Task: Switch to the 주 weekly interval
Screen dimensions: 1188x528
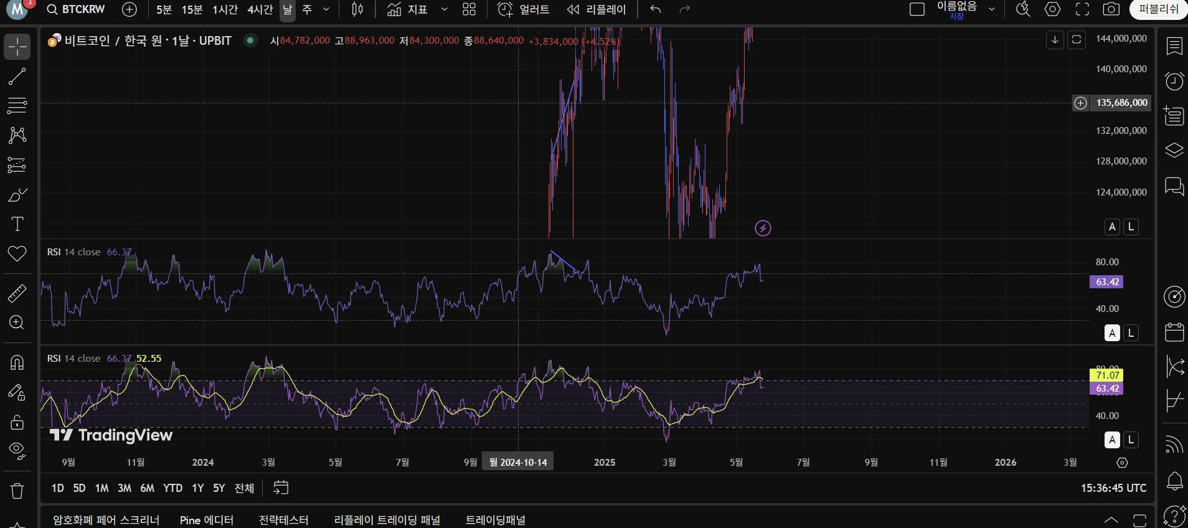Action: pos(307,9)
